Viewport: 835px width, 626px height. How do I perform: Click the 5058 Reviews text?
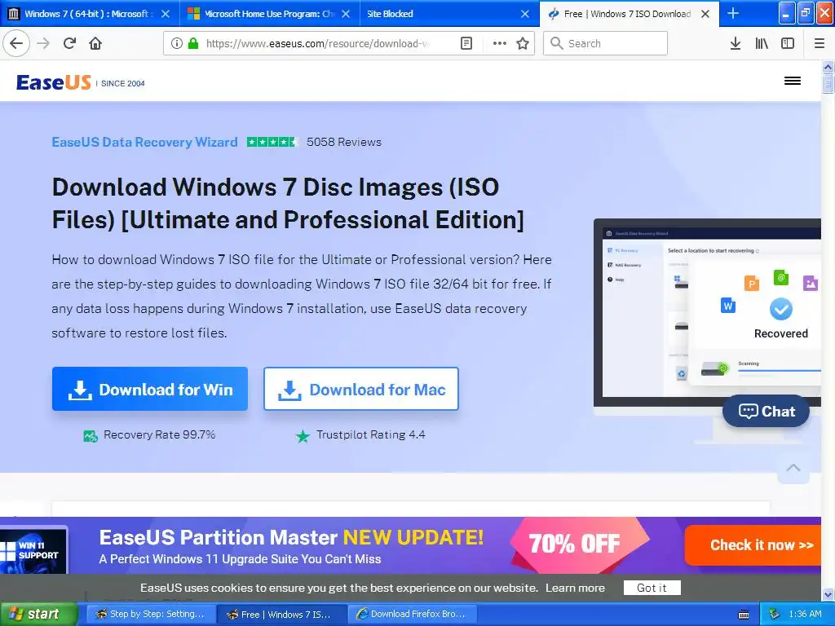pyautogui.click(x=344, y=142)
